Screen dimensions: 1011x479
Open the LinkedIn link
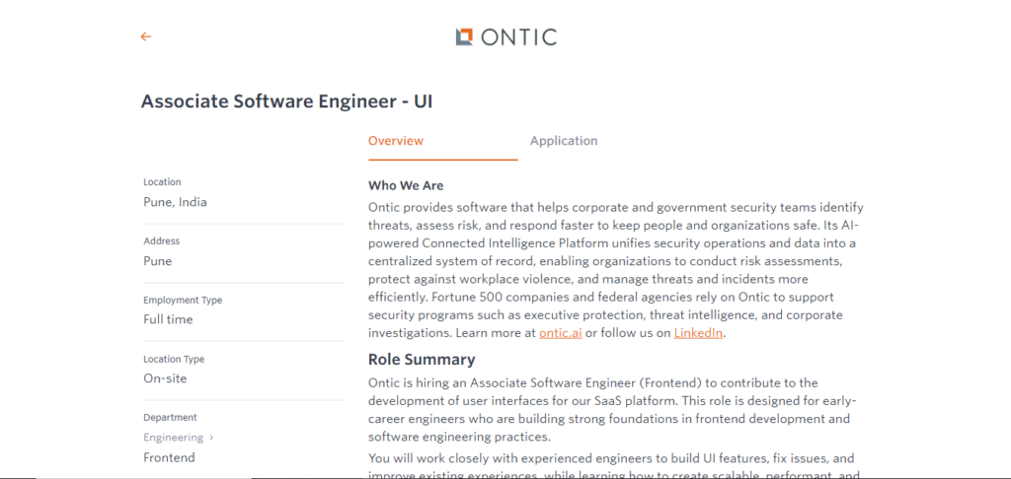click(698, 333)
